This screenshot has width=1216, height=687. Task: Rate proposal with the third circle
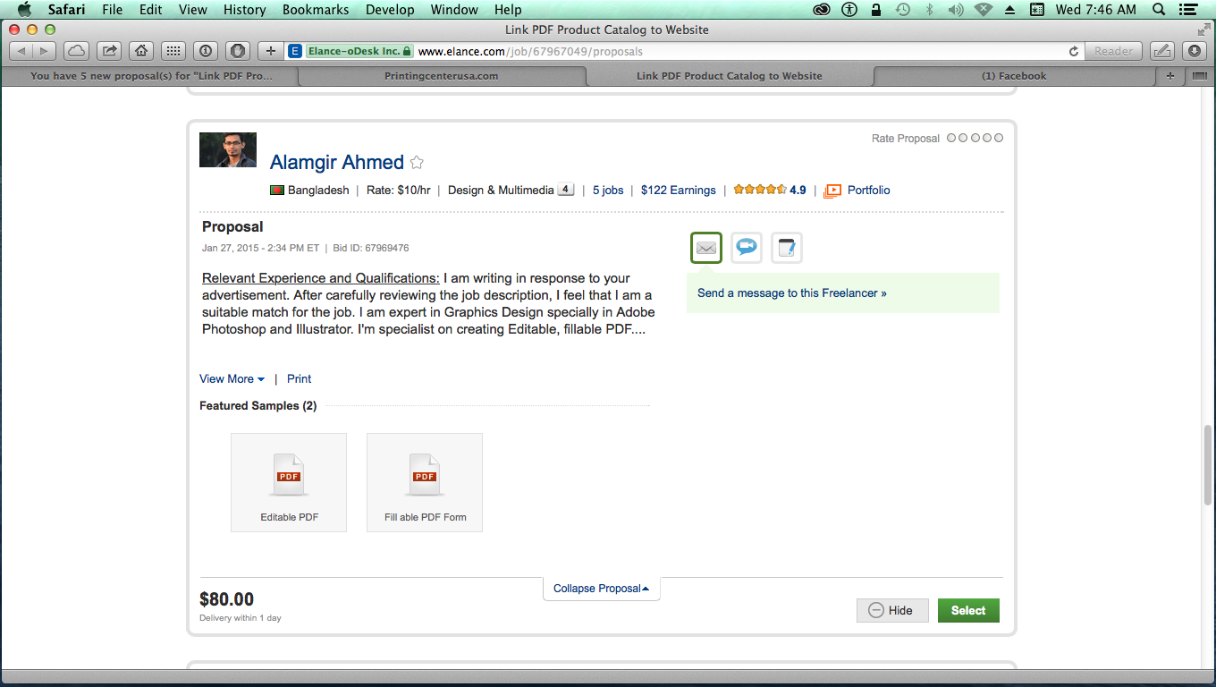click(975, 138)
